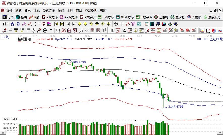Toggle the blue screen view button
The height and width of the screenshot is (135, 223).
point(13,24)
